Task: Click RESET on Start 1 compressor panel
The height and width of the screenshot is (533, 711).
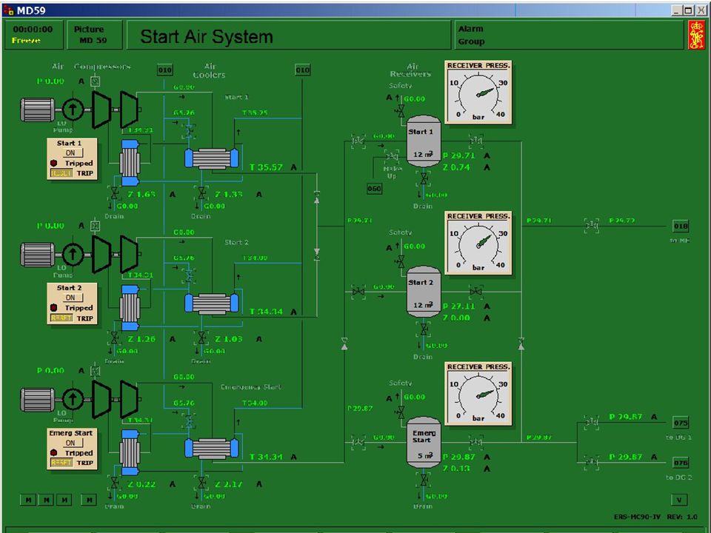Action: tap(61, 173)
